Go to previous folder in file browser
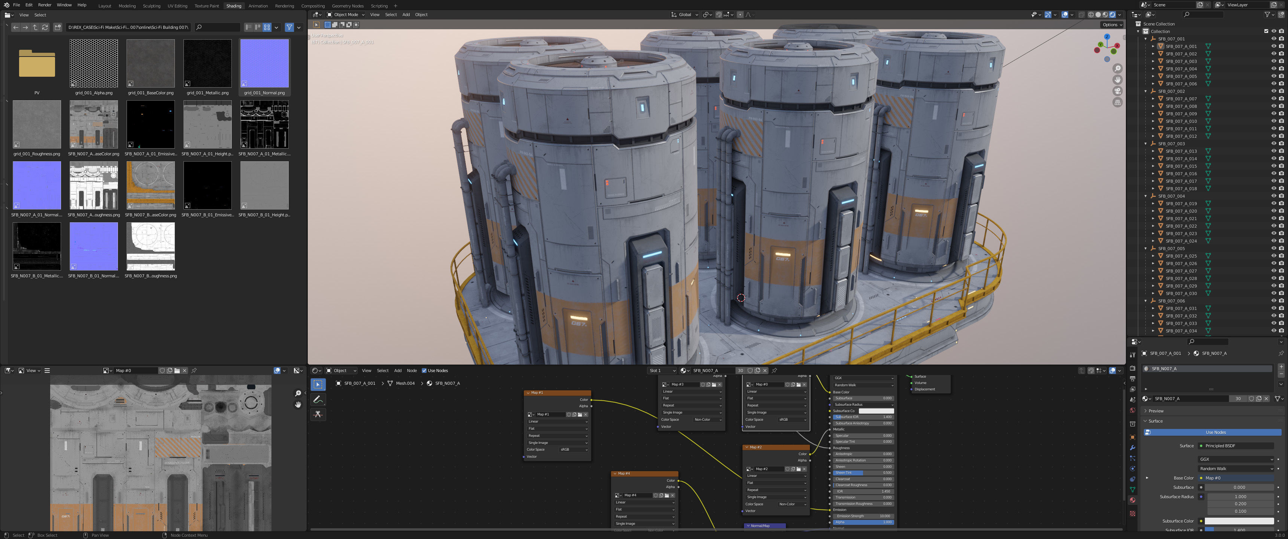This screenshot has height=539, width=1288. coord(16,27)
